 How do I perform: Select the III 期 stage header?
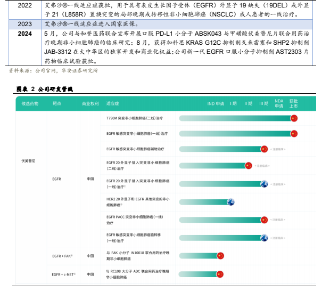[x=264, y=103]
